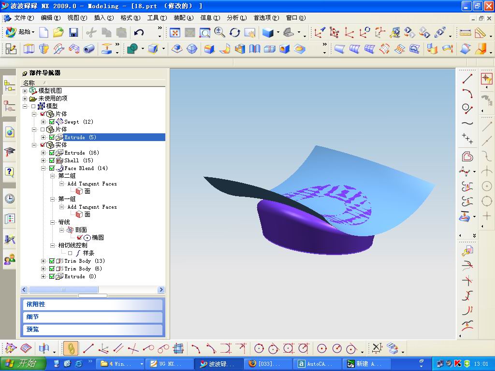Open the Internet Explorer sidebar tab
495x371 pixels.
point(10,132)
